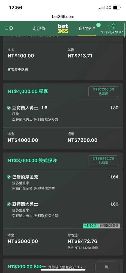The image size is (126, 273).
Task: Tap the NT$7200.00 已返還 button
Action: 103,91
